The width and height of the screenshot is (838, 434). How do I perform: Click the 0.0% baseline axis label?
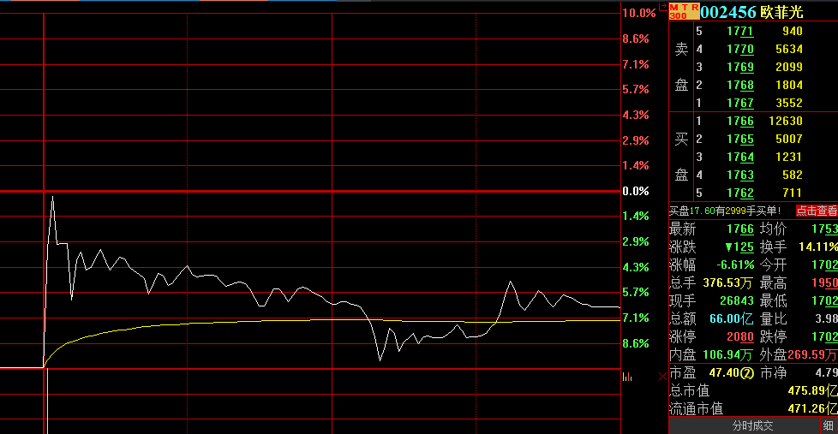636,191
